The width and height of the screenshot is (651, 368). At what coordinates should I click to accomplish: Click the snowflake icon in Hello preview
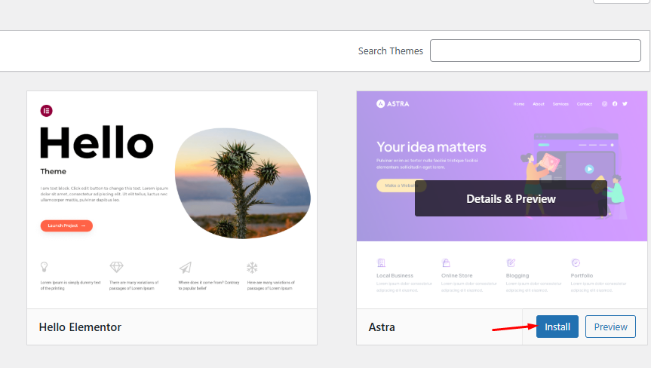point(252,267)
